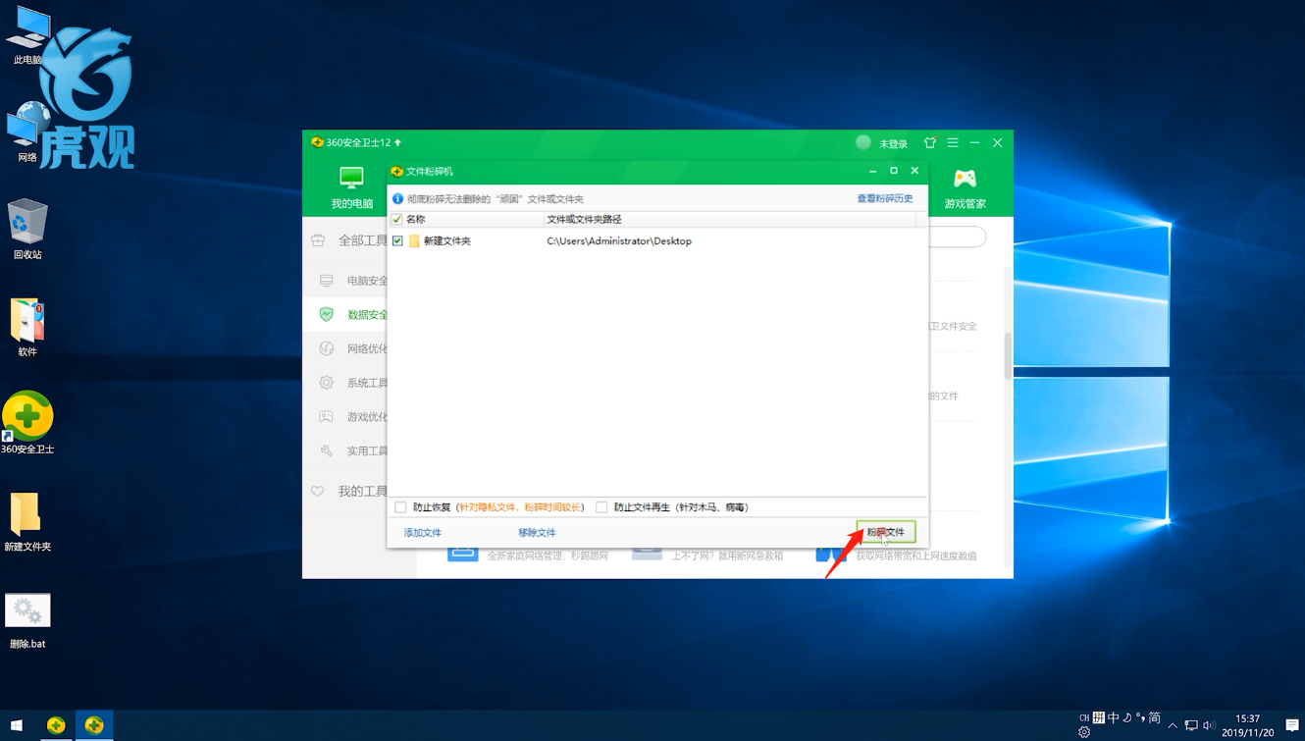Select the 删除.bat file on desktop
This screenshot has height=741, width=1305.
(x=27, y=620)
